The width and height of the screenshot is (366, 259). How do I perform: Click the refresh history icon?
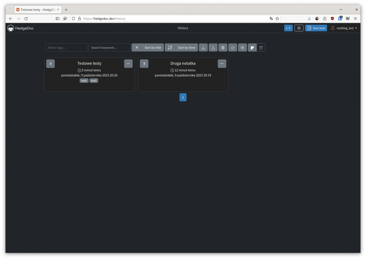pyautogui.click(x=233, y=48)
